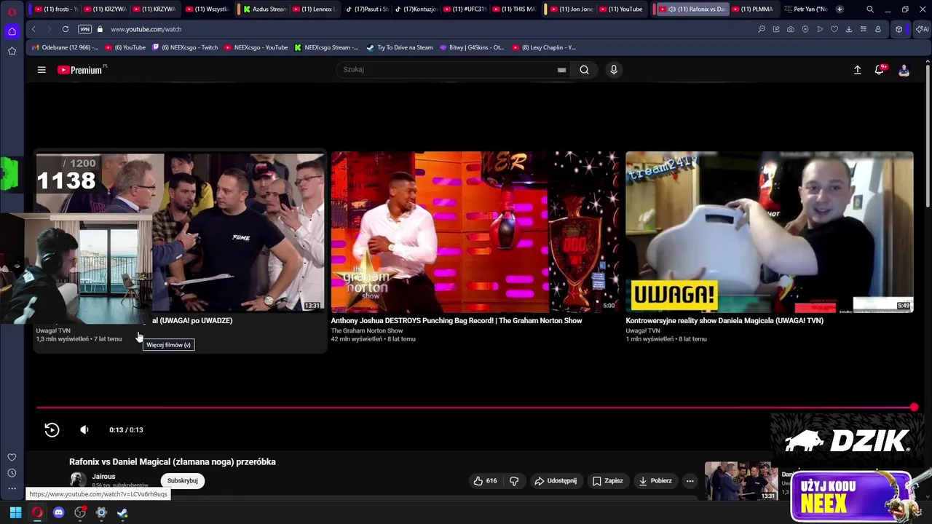Viewport: 932px width, 524px height.
Task: Open the YouTube hamburger guide menu
Action: tap(42, 70)
